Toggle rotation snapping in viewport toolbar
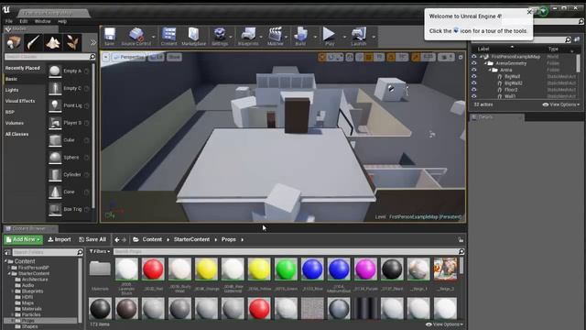 coord(391,57)
